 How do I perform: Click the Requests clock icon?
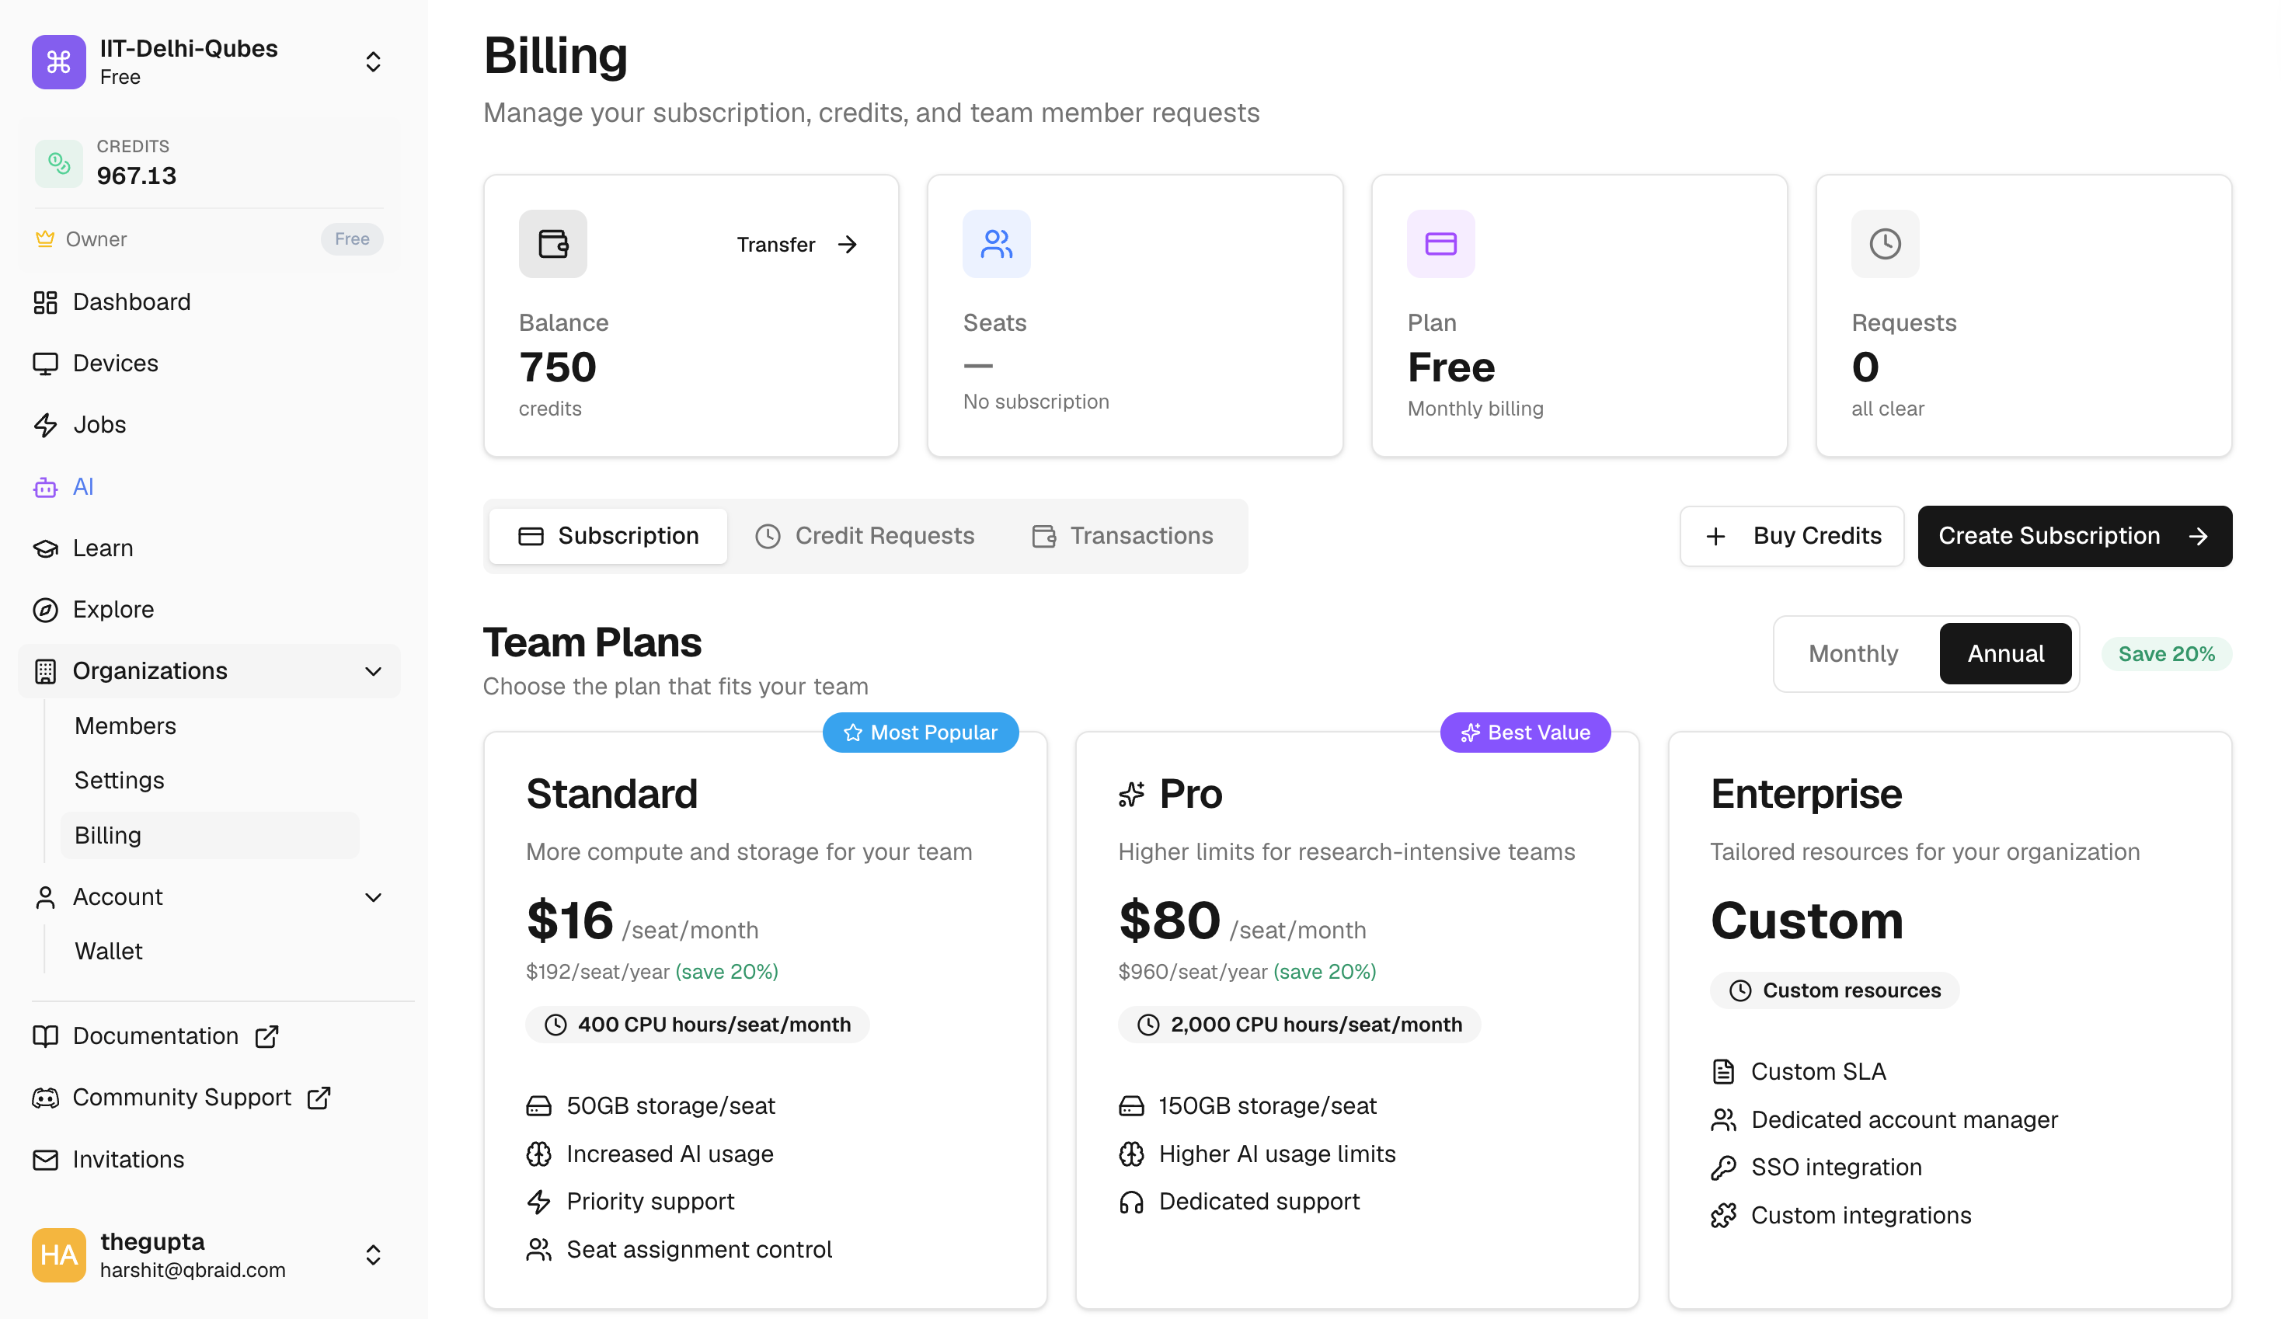click(x=1884, y=243)
